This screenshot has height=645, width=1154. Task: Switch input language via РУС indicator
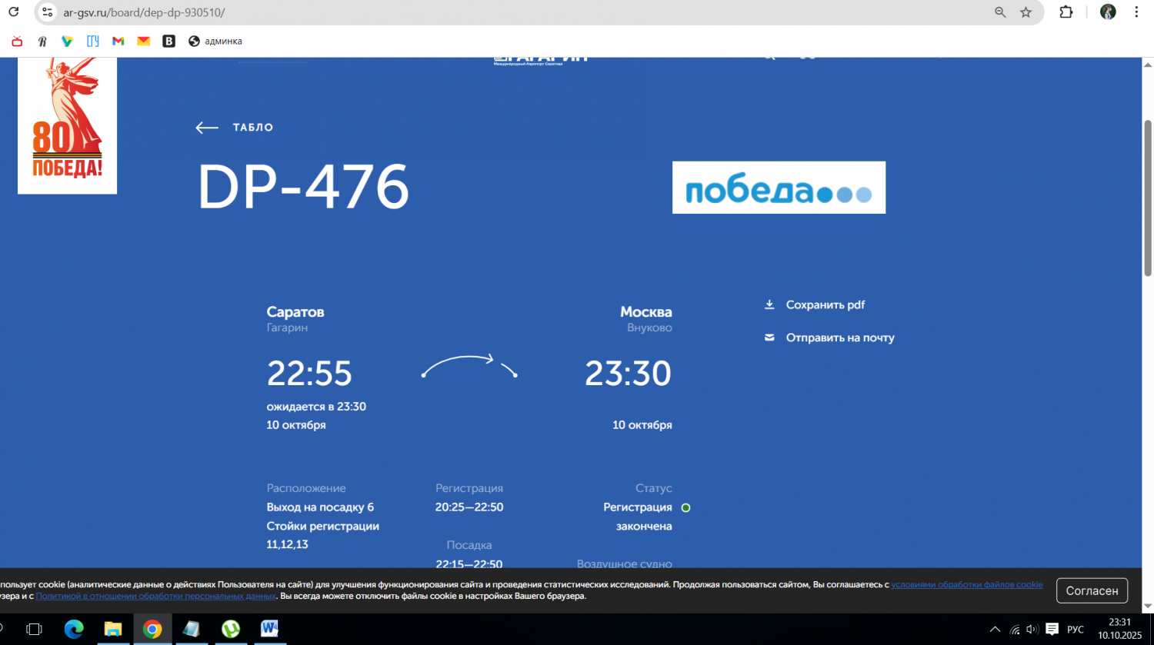(x=1075, y=630)
